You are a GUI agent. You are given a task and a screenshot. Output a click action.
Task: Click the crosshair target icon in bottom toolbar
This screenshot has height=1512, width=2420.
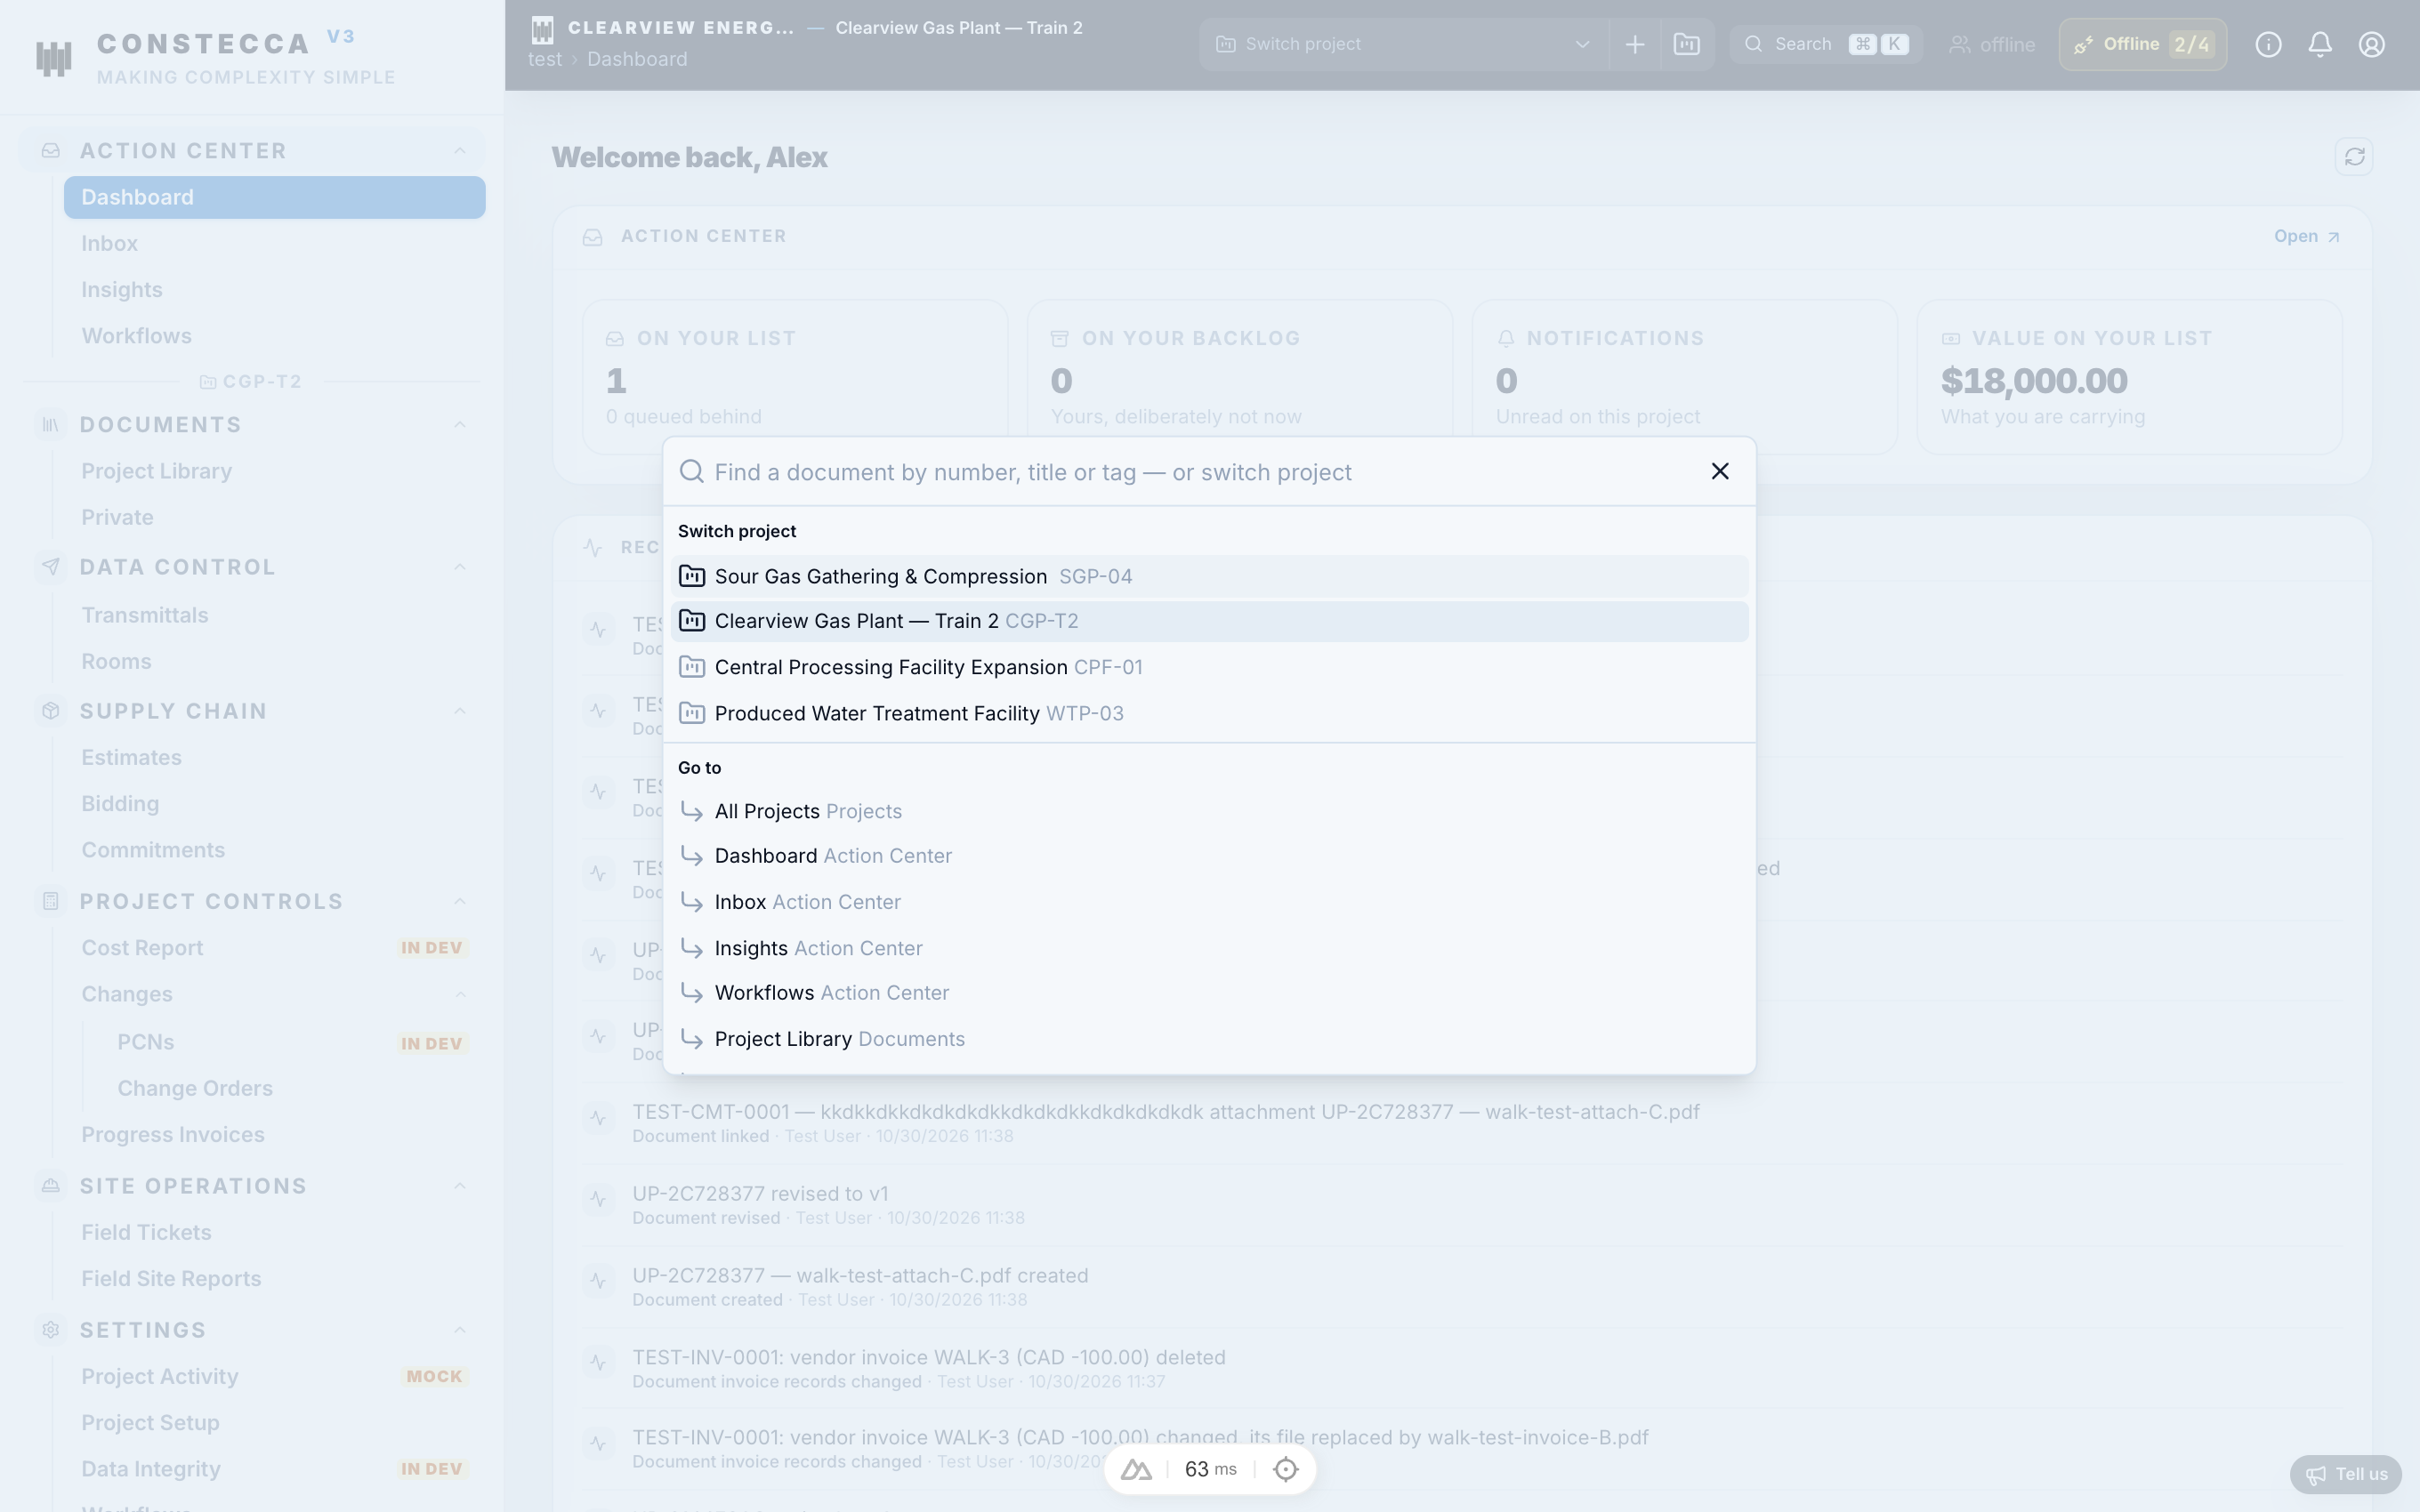[x=1286, y=1469]
